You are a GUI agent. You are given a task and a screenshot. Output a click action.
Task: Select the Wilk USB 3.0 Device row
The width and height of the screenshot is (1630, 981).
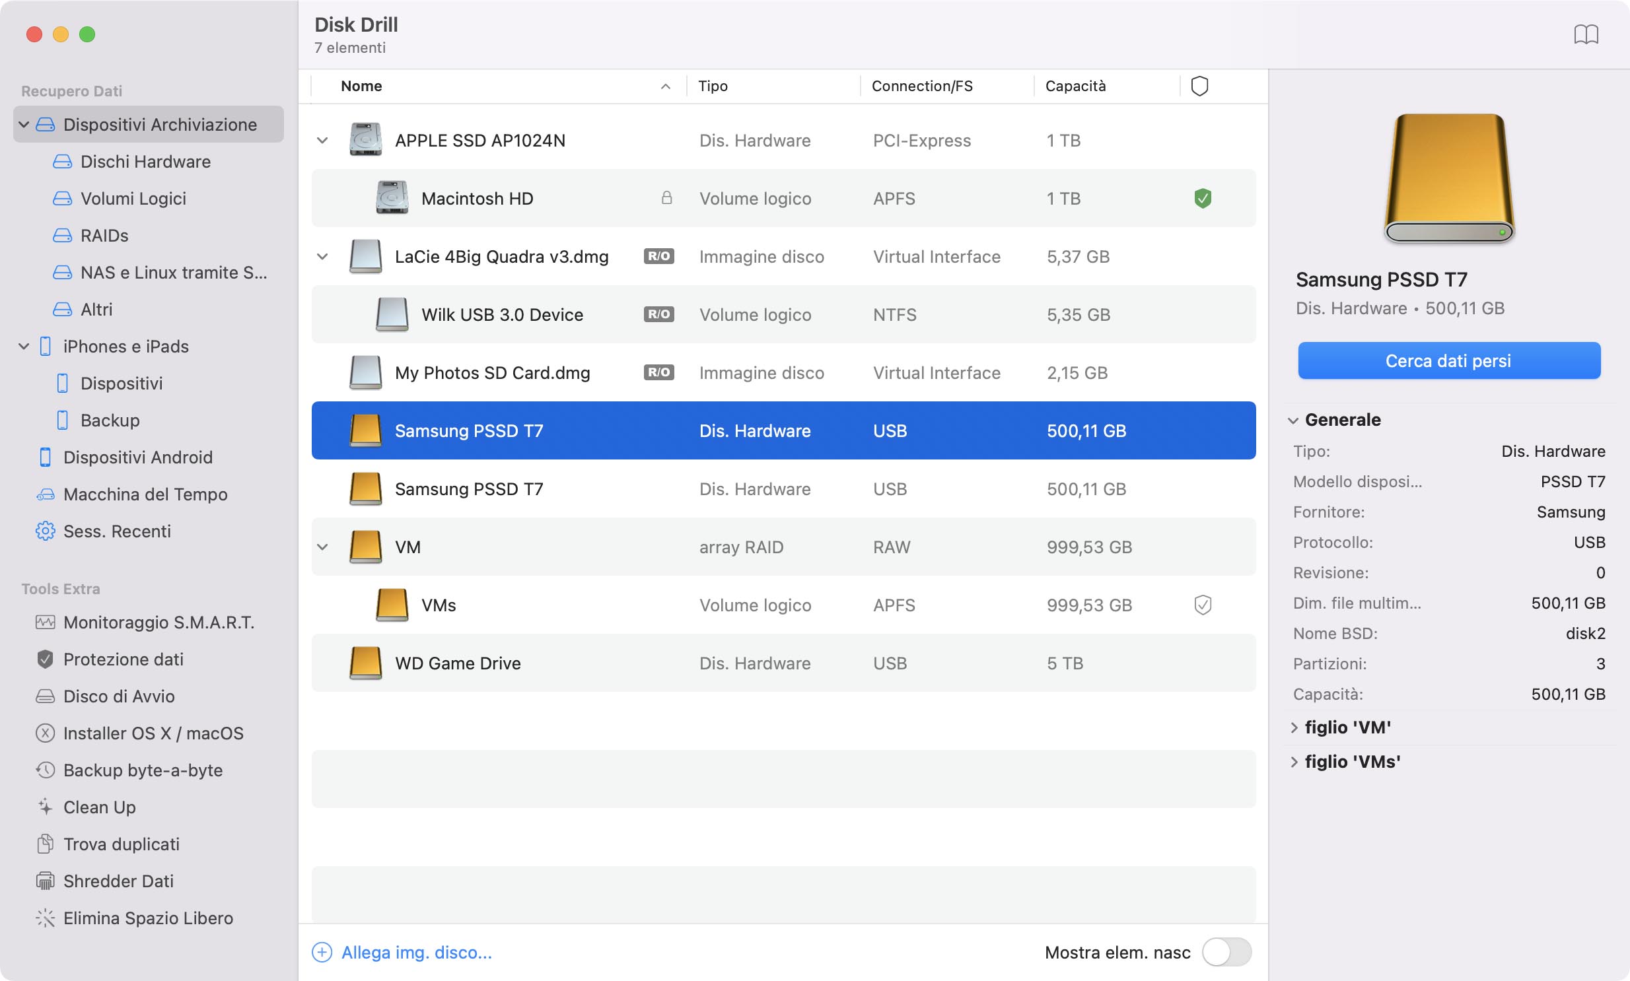783,315
